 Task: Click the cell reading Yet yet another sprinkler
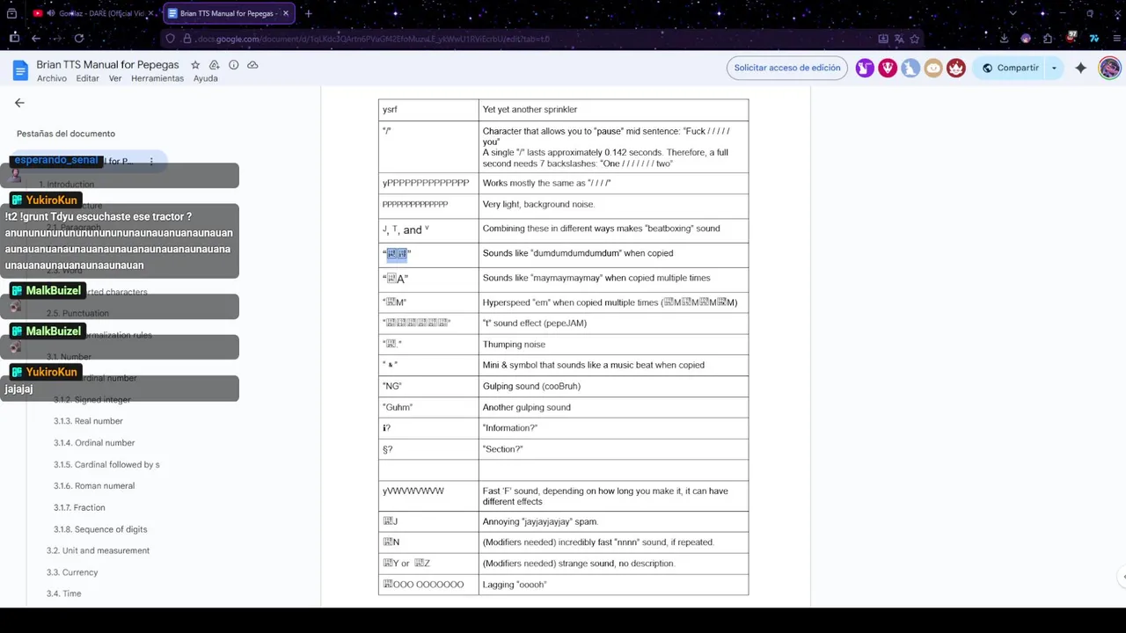point(613,110)
